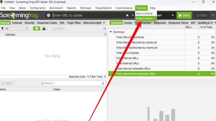Click the globe icon in URL bar
The image size is (216, 121).
[49, 15]
